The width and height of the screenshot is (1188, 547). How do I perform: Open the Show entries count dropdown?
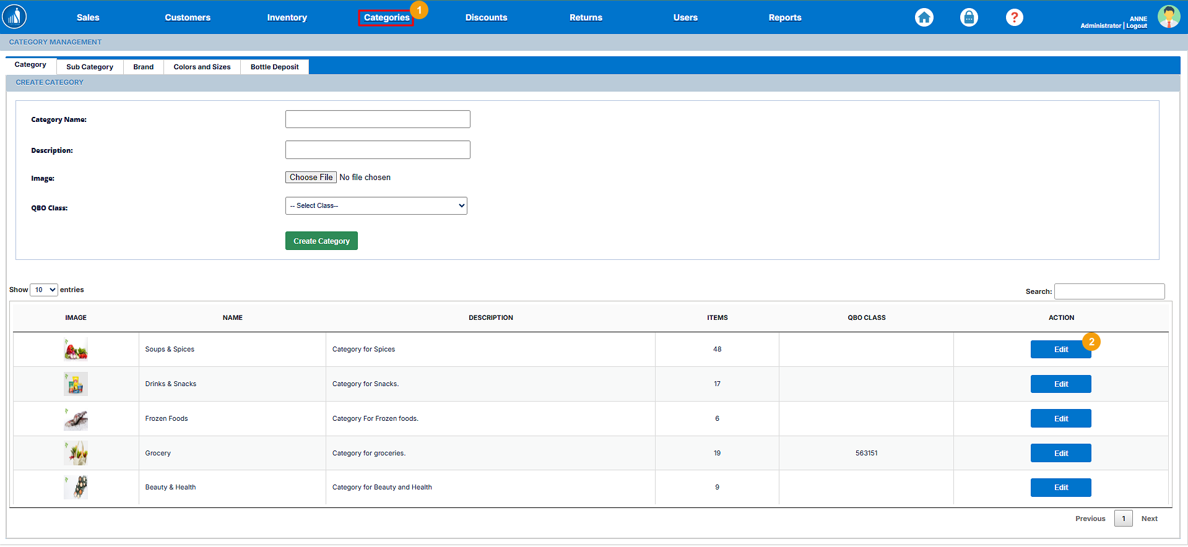[44, 290]
